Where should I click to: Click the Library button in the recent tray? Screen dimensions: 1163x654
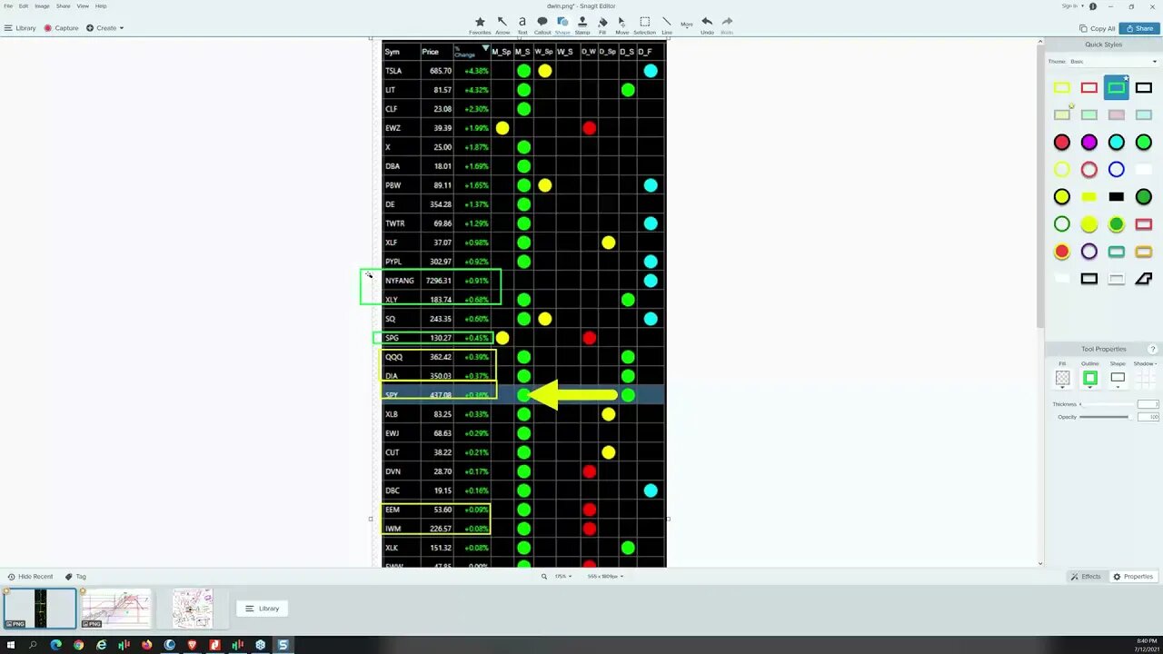tap(262, 609)
